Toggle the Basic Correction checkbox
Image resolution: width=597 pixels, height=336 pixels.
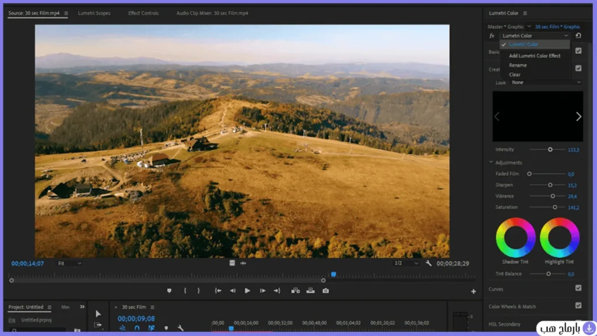click(x=578, y=51)
